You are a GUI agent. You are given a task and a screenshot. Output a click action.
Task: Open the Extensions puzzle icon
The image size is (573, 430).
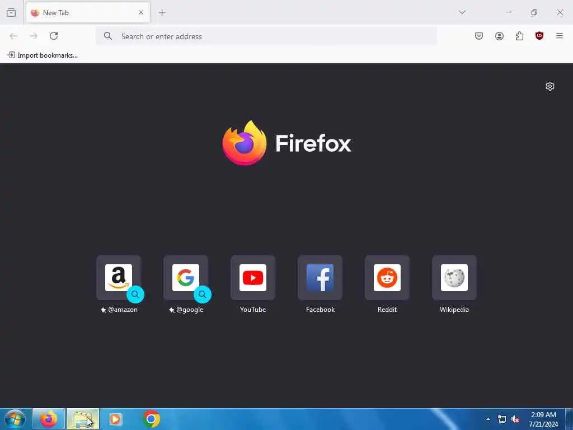tap(519, 36)
